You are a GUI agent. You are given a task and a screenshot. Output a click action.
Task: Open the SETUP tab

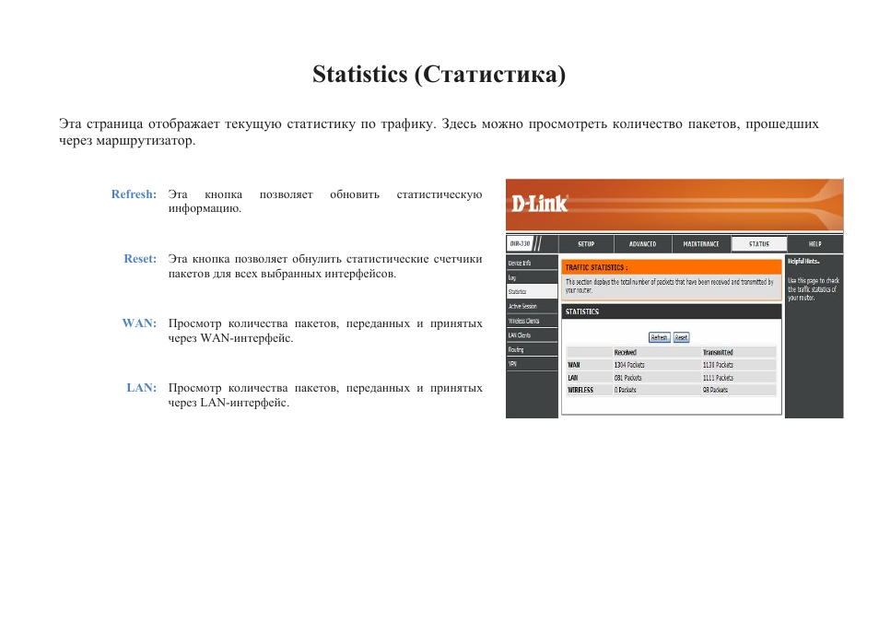click(x=586, y=244)
